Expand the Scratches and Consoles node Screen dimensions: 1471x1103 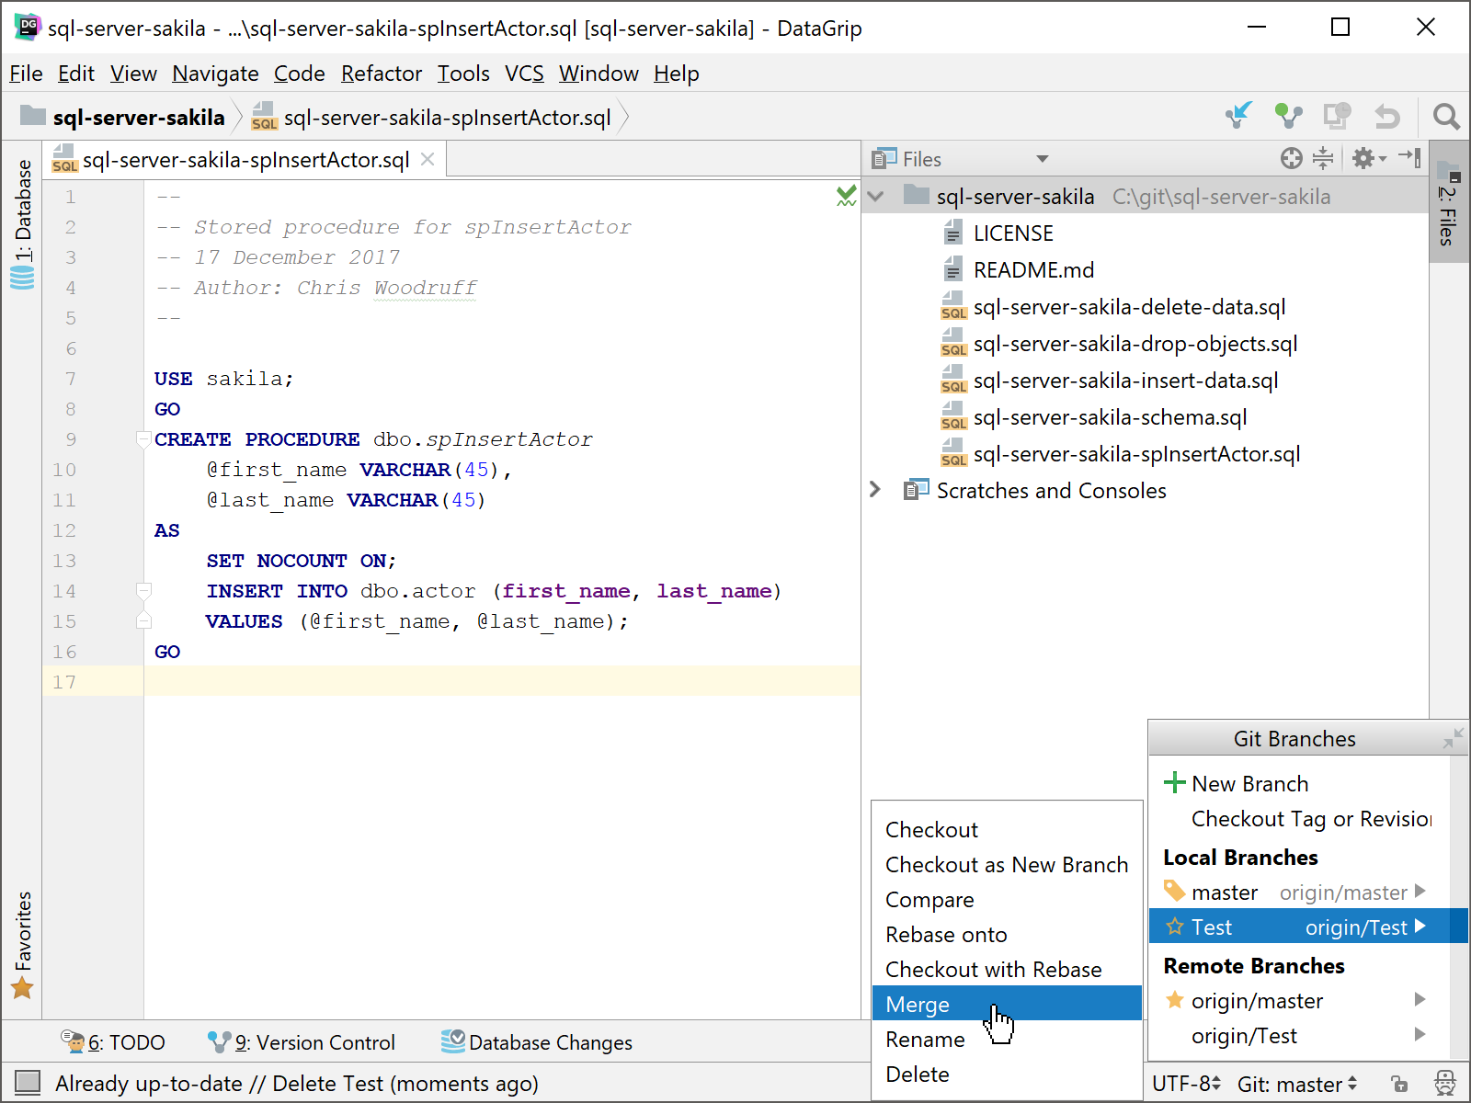tap(875, 490)
